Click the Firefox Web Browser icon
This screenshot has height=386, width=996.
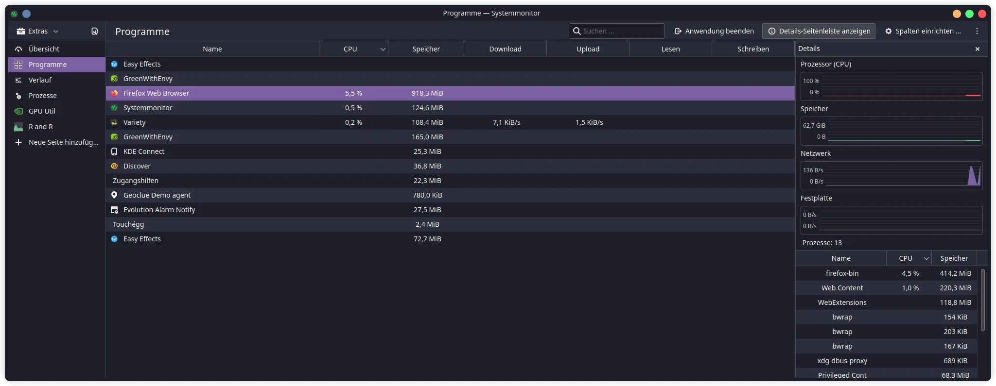coord(114,93)
